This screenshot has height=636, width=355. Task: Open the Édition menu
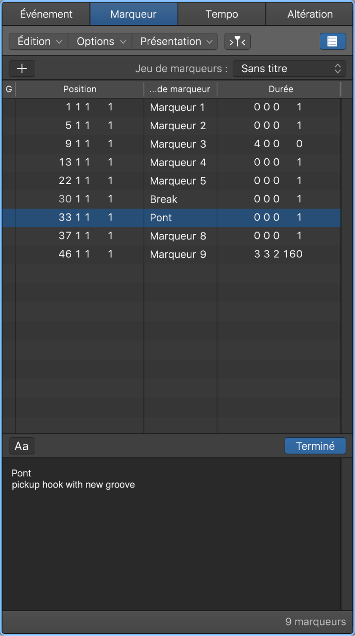(x=38, y=41)
